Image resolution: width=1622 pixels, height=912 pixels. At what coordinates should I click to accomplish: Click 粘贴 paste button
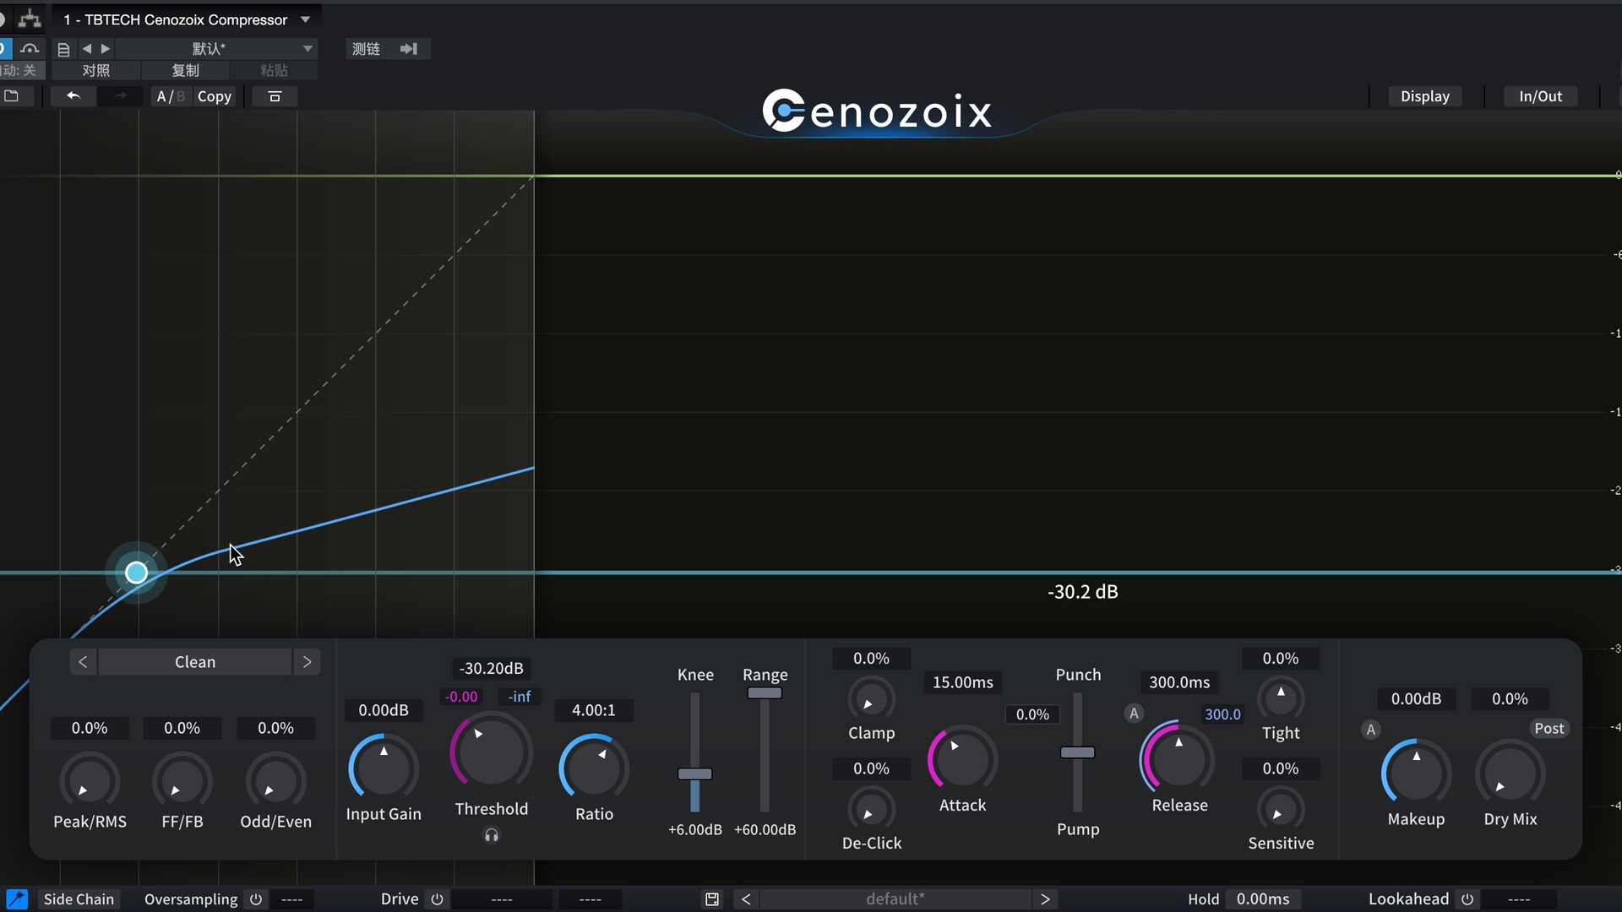(274, 71)
